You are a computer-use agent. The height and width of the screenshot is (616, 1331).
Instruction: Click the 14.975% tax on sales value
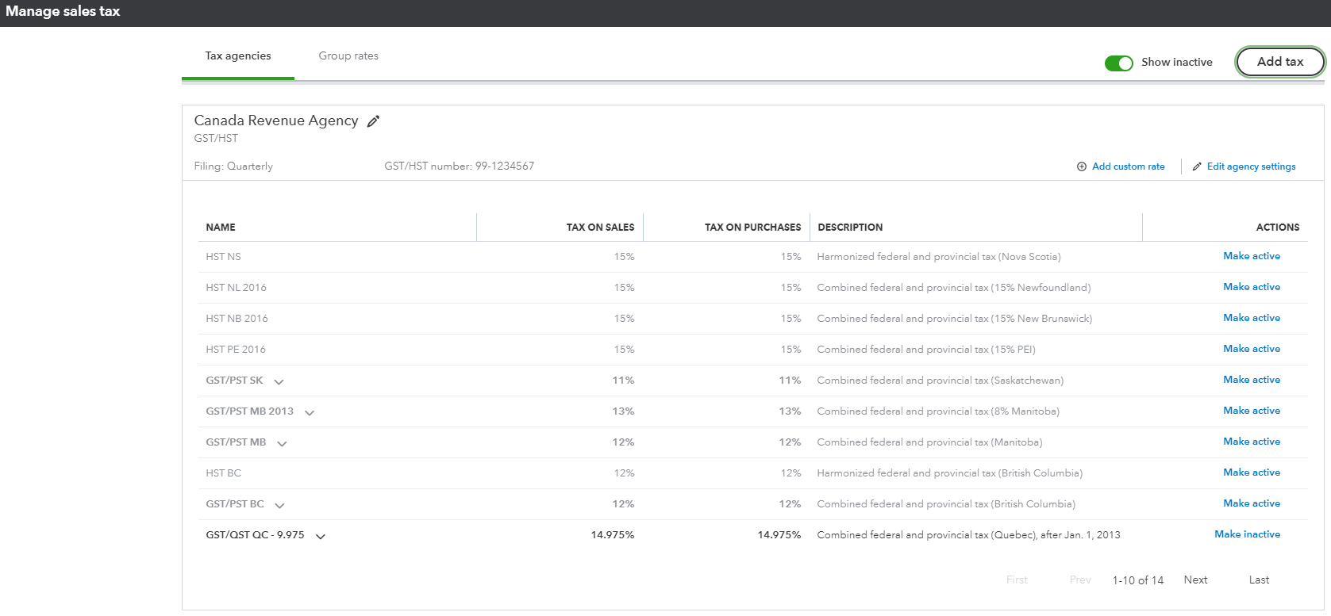click(613, 535)
